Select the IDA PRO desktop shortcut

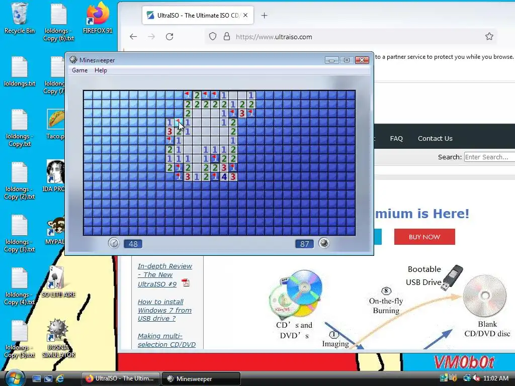54,176
